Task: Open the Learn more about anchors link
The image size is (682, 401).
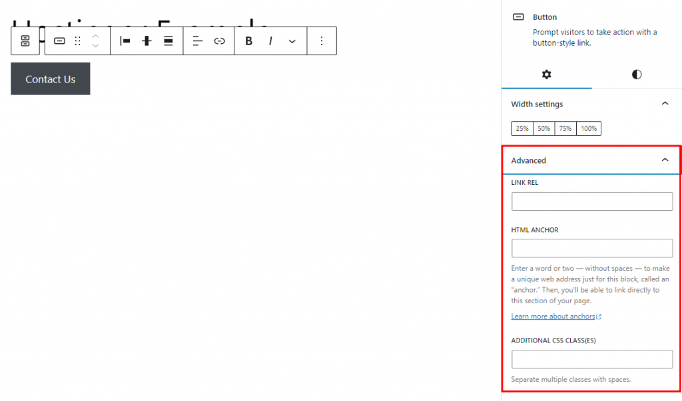Action: pos(556,317)
